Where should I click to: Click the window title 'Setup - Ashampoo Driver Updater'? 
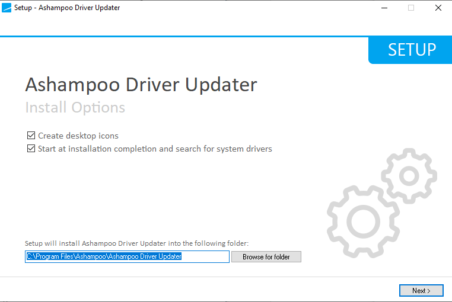[x=67, y=8]
